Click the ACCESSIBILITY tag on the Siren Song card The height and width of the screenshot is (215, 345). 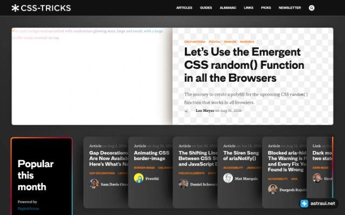coord(233,168)
